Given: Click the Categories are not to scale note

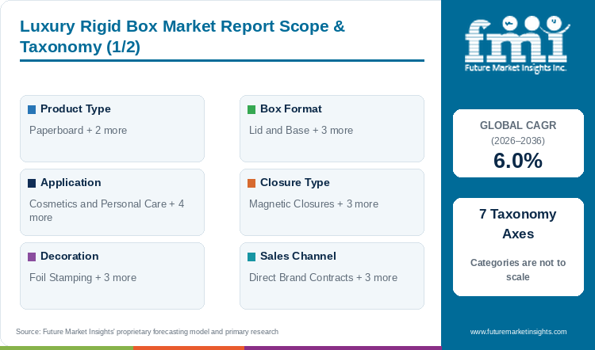Looking at the screenshot, I should (x=518, y=270).
